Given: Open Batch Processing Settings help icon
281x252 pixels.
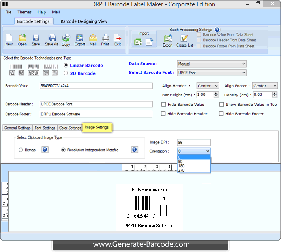Looking at the screenshot, I should tap(217, 30).
